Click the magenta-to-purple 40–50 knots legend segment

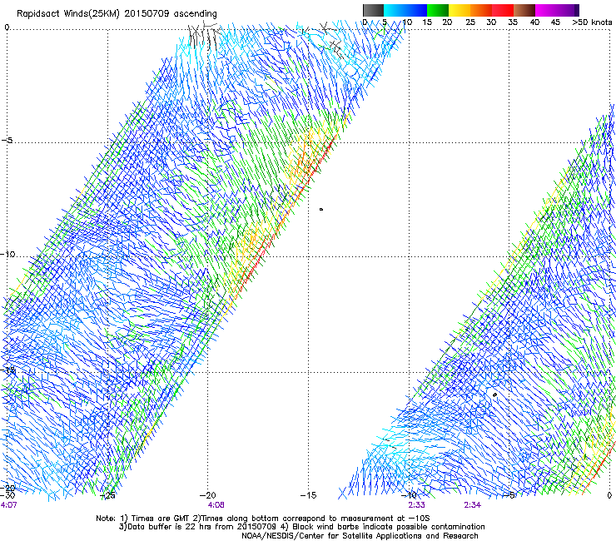tap(554, 10)
